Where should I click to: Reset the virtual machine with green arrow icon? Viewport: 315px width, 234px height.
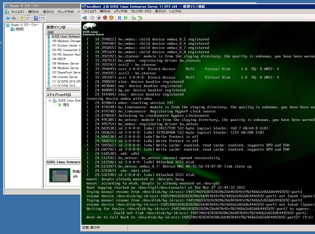(126, 18)
